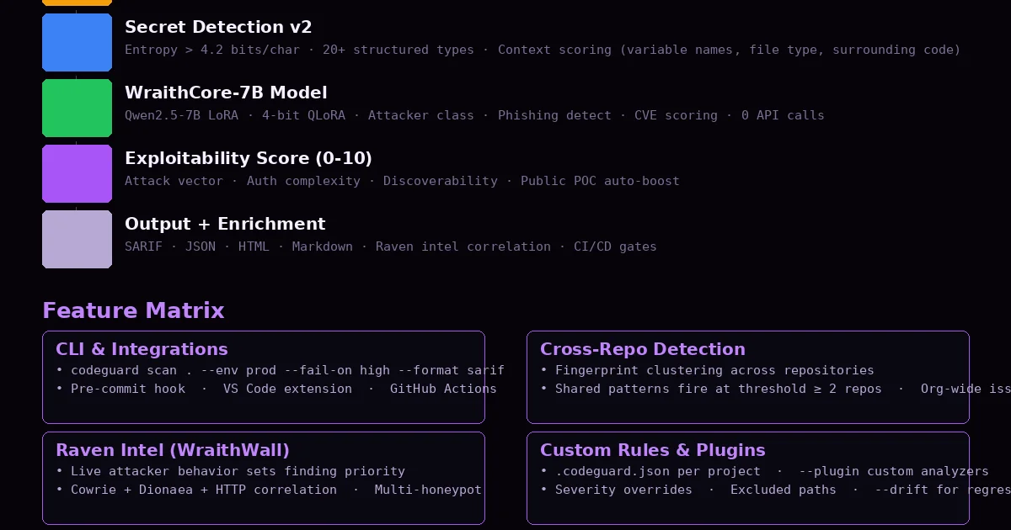
Task: Click the Attack vector description line
Action: tap(402, 181)
